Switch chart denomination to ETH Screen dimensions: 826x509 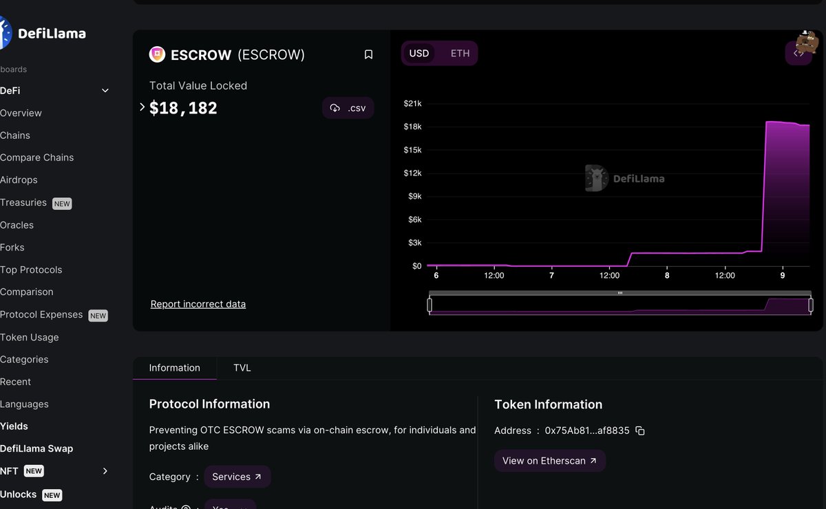(x=460, y=53)
